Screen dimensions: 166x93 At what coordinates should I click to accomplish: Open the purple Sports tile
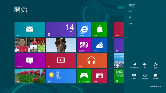[119, 45]
